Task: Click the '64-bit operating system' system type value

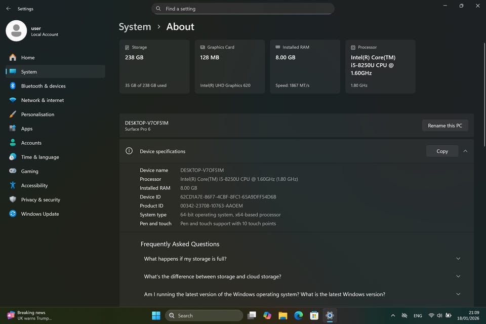Action: coord(230,215)
